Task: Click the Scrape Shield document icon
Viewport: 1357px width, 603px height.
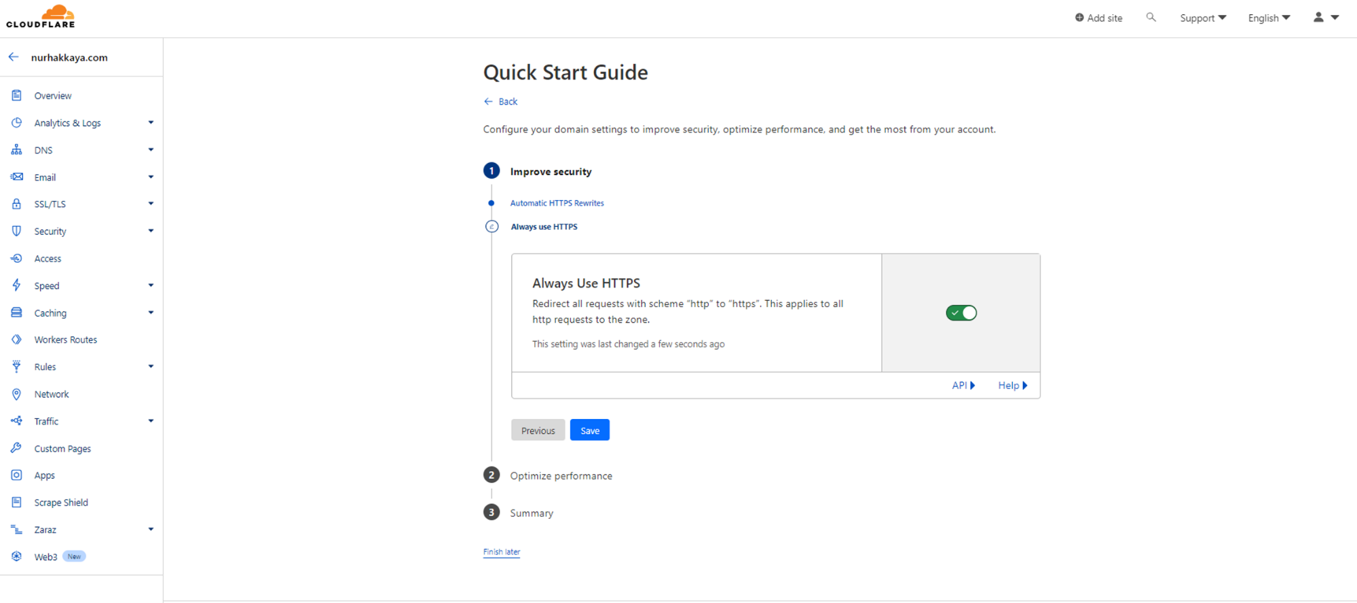Action: tap(16, 502)
